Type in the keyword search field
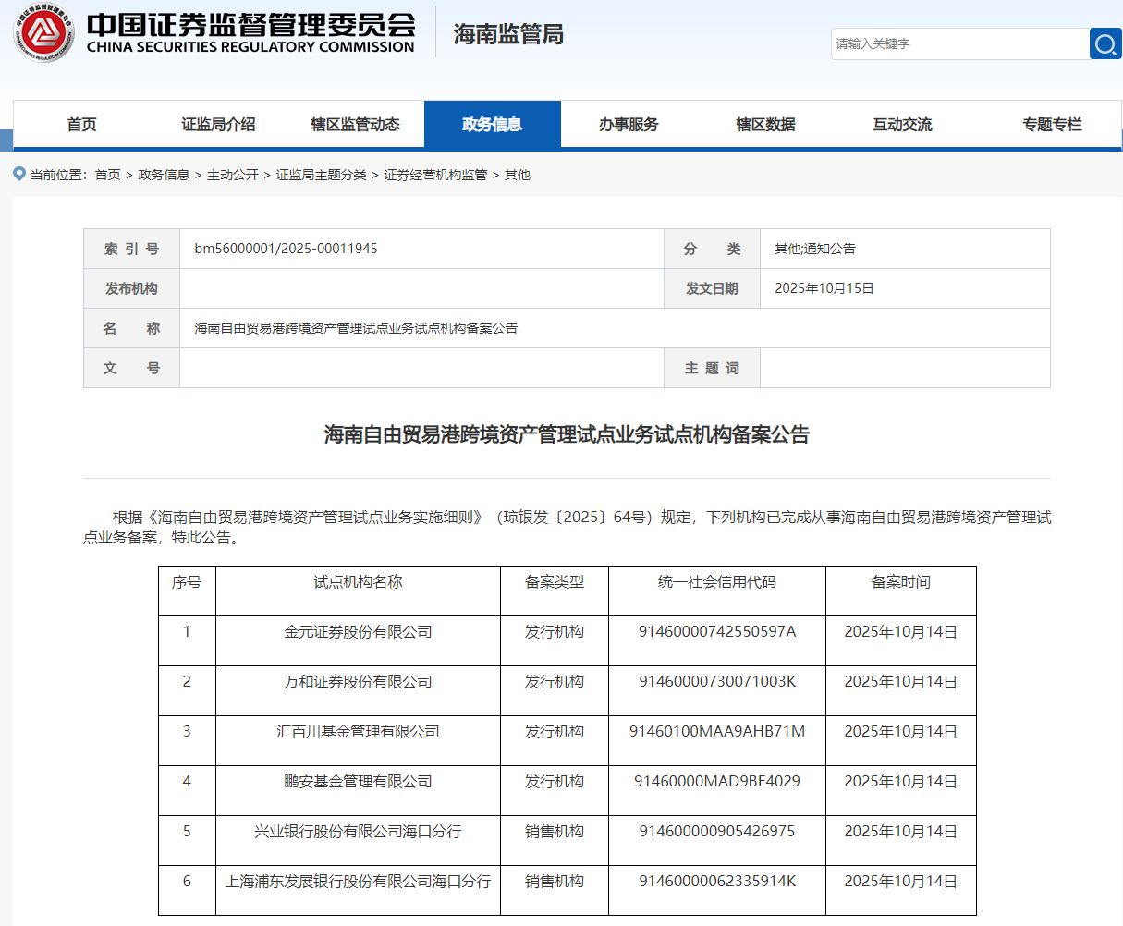1123x926 pixels. tap(959, 43)
